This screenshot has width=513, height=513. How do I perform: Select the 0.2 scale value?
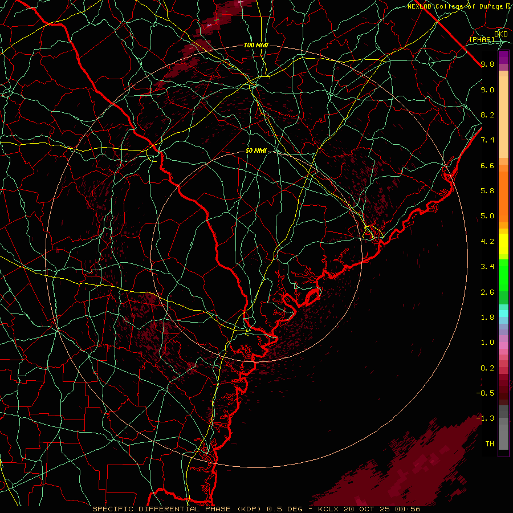[487, 368]
